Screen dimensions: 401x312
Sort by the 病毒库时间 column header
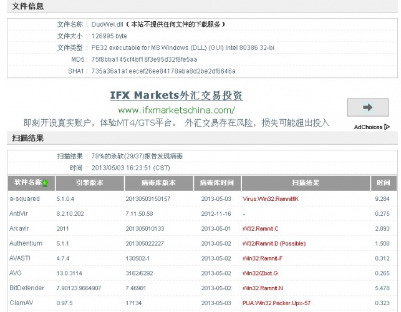216,183
